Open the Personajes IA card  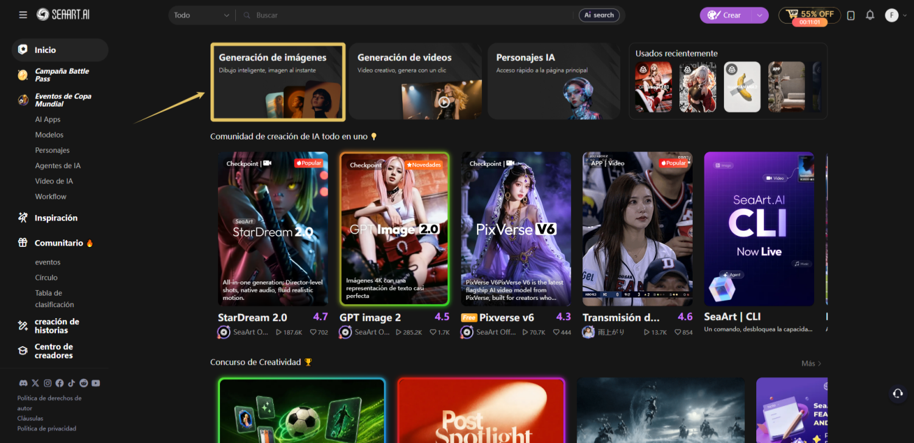click(x=554, y=82)
